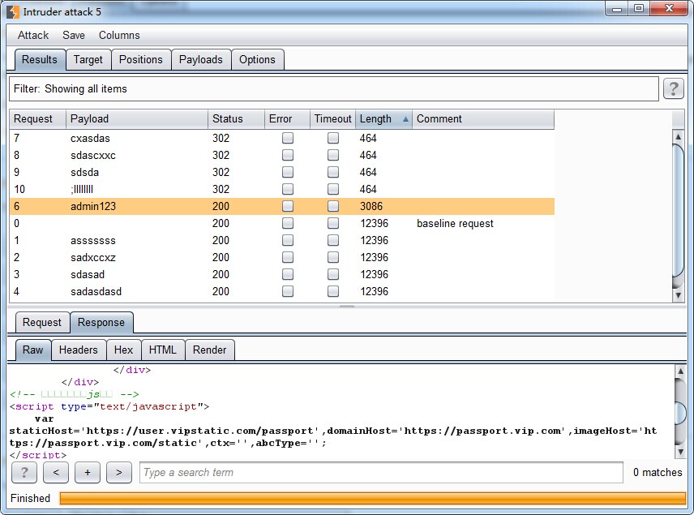
Task: Click the Finished status label
Action: 30,498
